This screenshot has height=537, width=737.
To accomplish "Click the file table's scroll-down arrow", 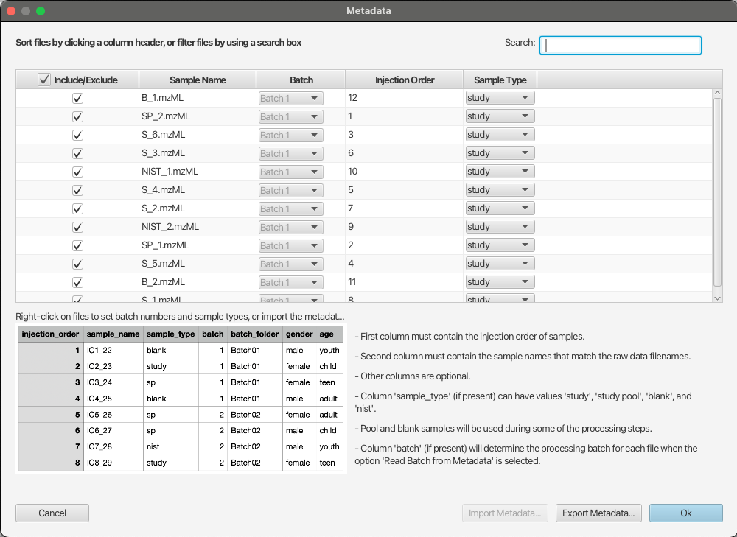I will tap(717, 298).
